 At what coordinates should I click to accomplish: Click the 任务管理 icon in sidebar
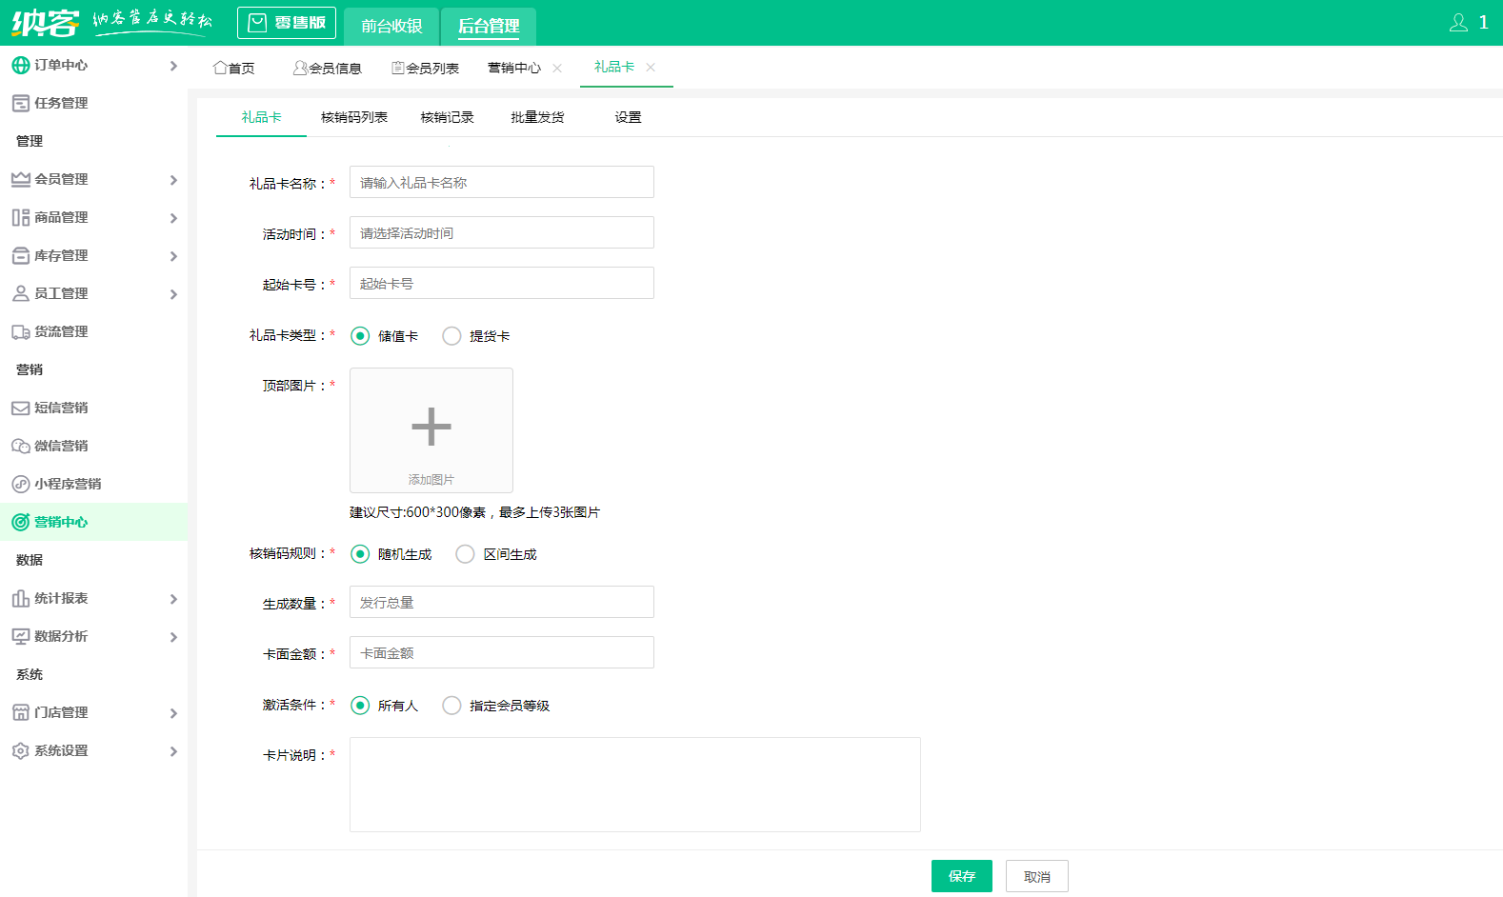(x=20, y=103)
